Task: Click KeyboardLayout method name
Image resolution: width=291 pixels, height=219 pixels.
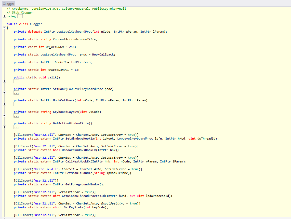Action: [x=65, y=112]
